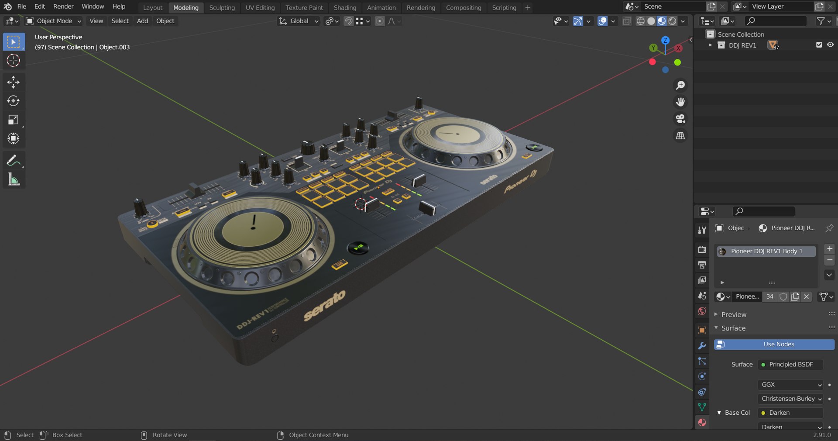
Task: Open the Object Constraints properties tab
Action: click(x=702, y=392)
